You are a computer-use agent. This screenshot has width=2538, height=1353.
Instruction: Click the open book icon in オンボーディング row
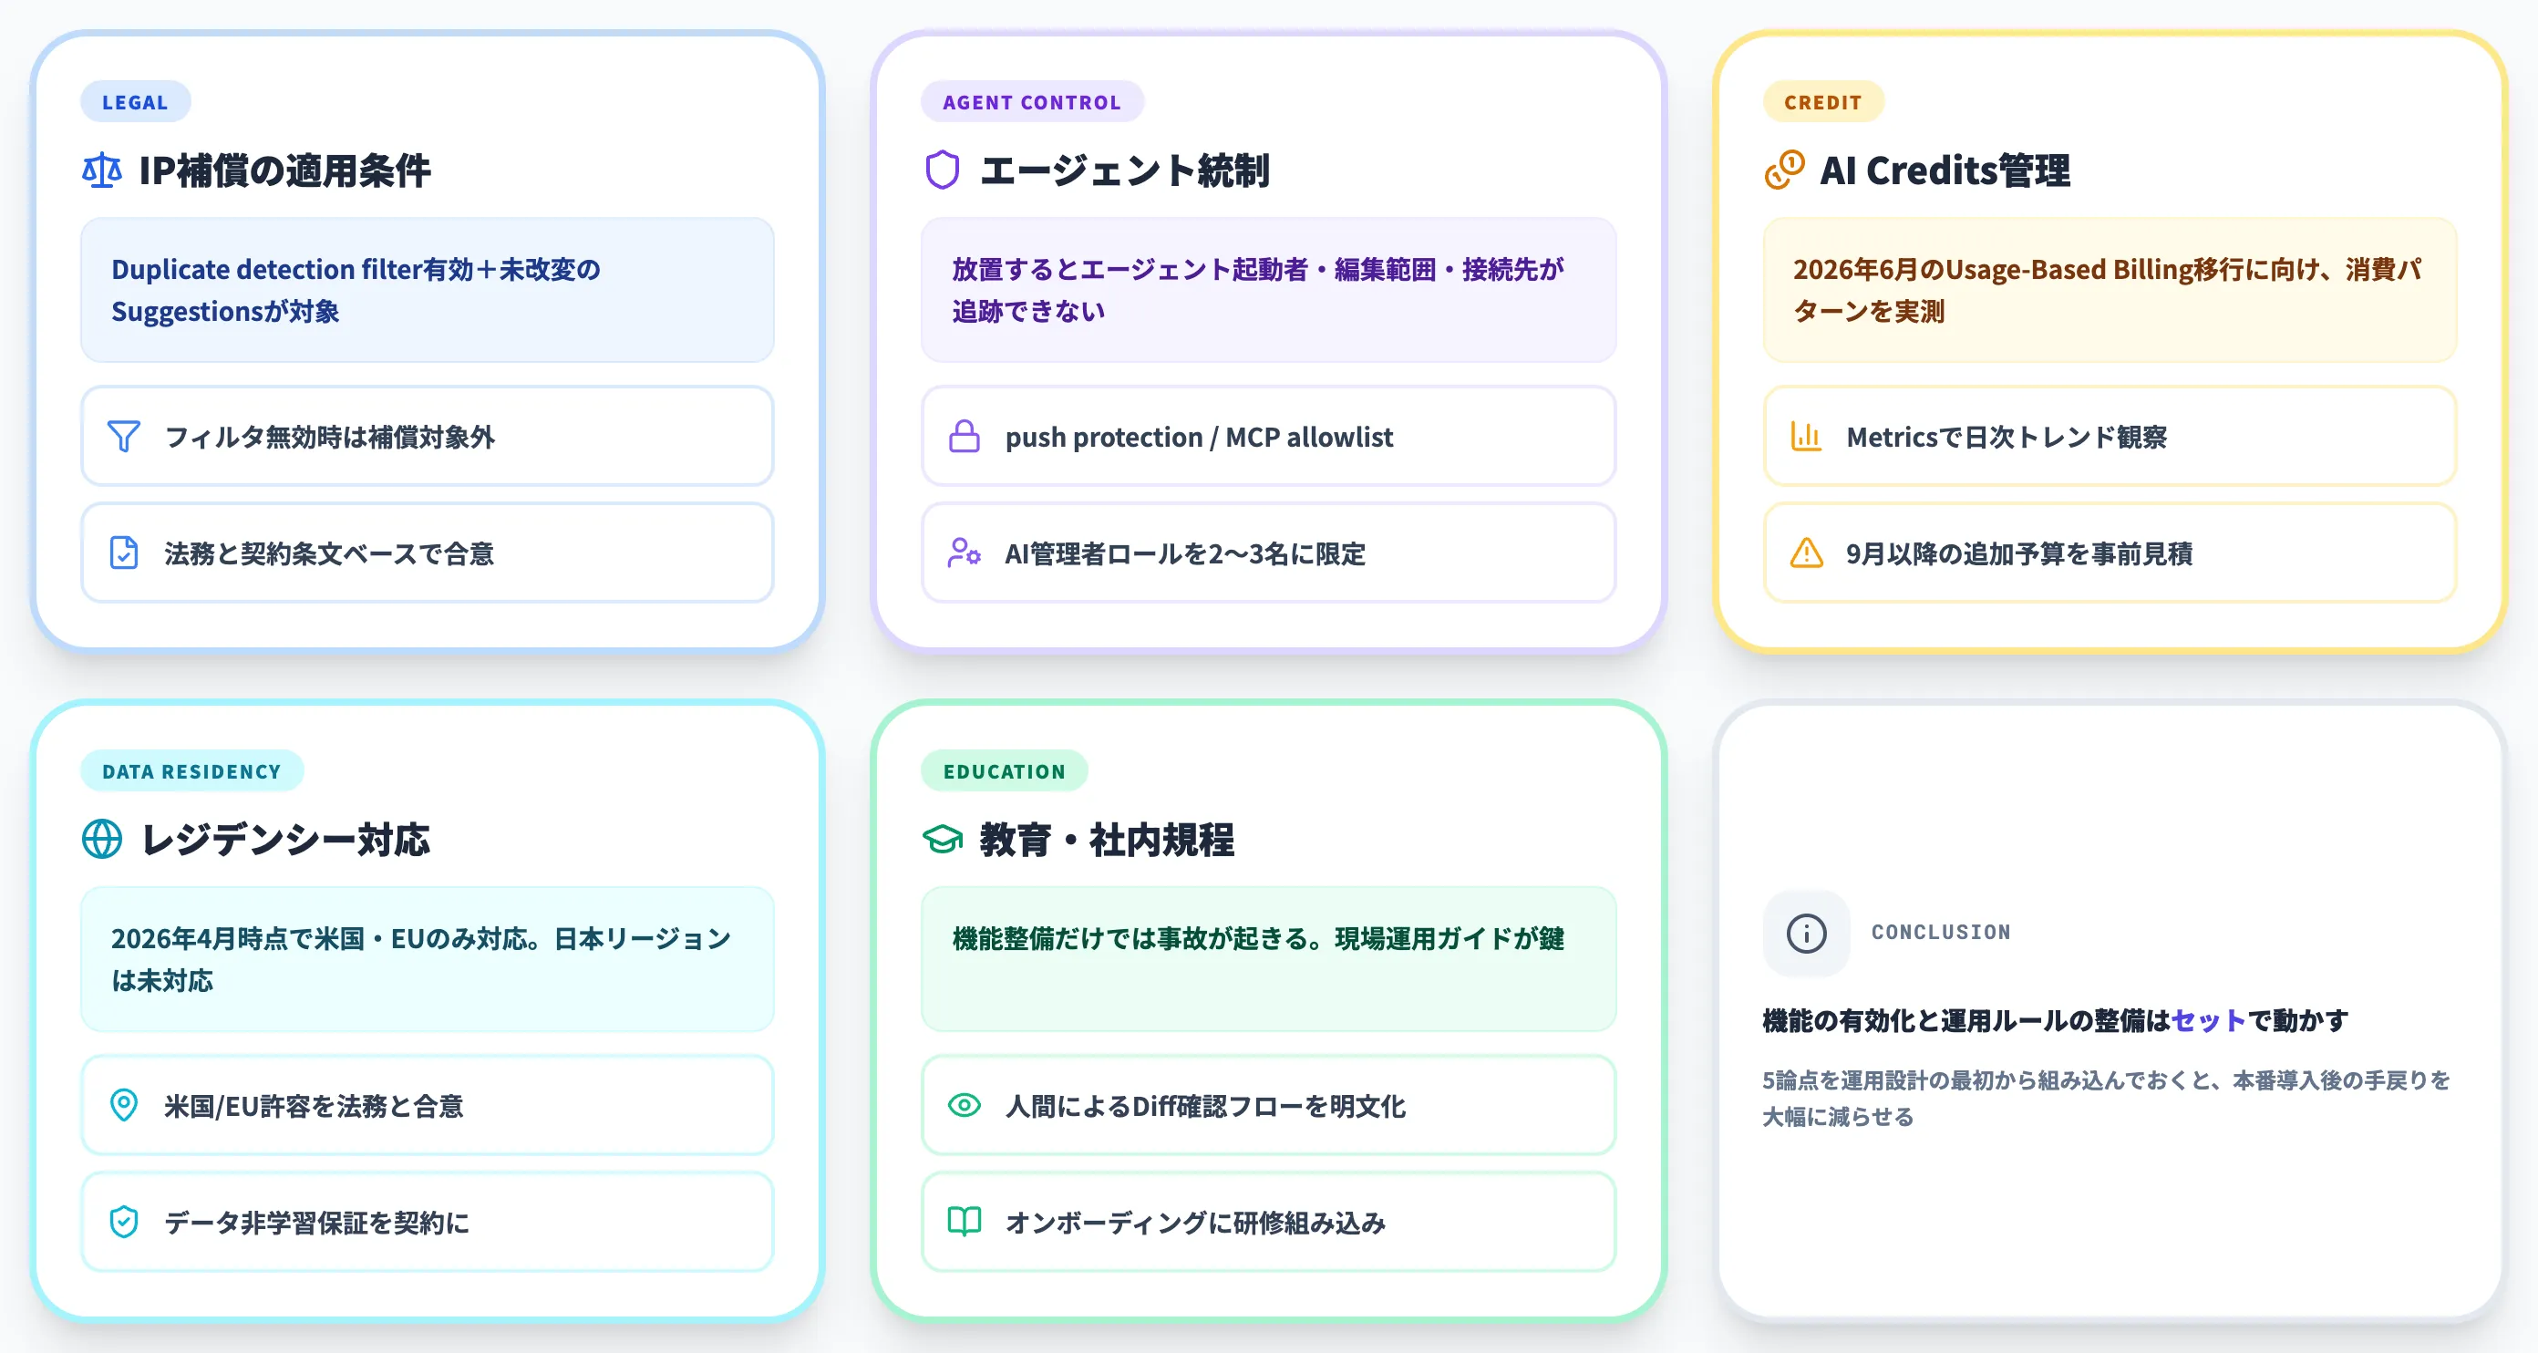[964, 1222]
